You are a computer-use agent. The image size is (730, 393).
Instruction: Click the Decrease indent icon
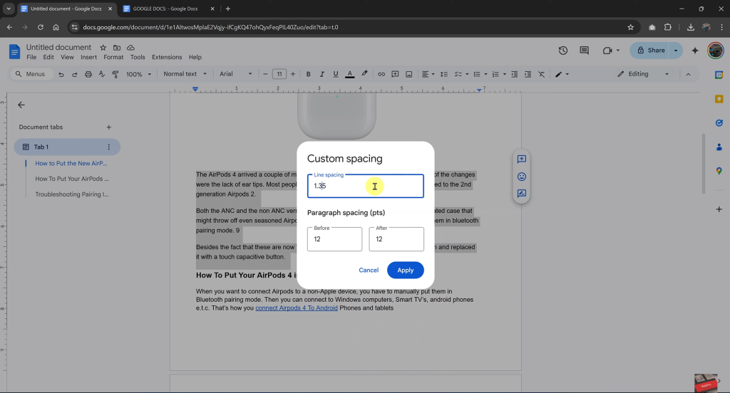tap(515, 75)
